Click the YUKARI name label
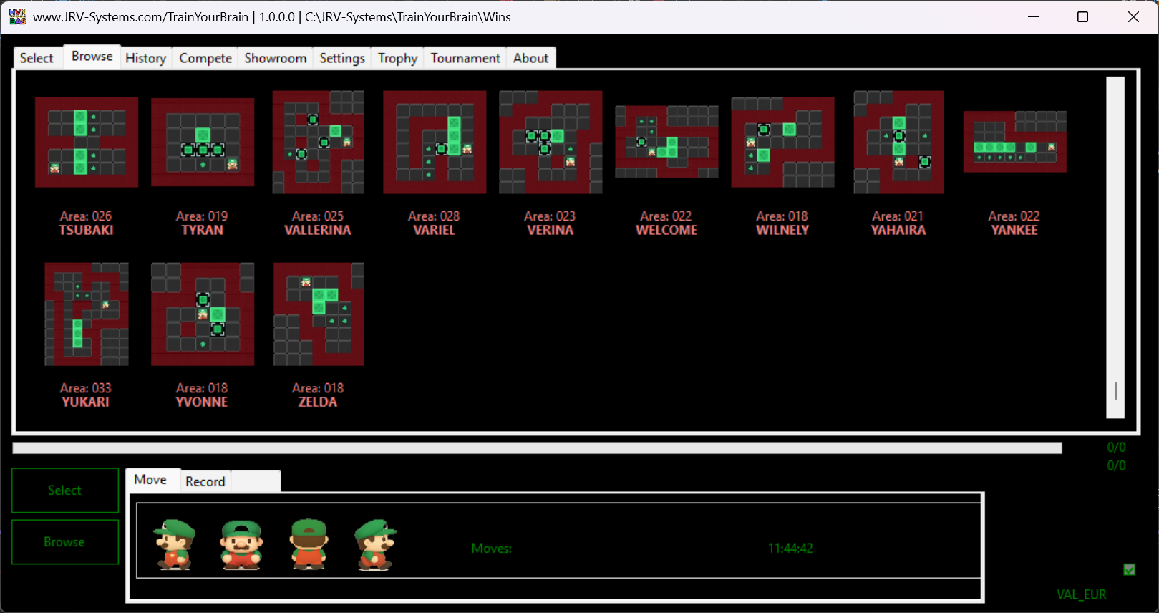1159x613 pixels. [x=86, y=402]
